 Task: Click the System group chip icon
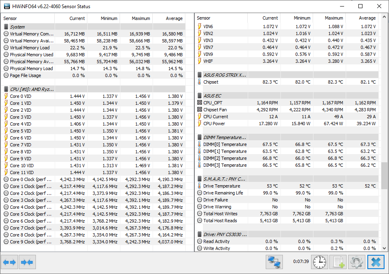tap(6, 27)
